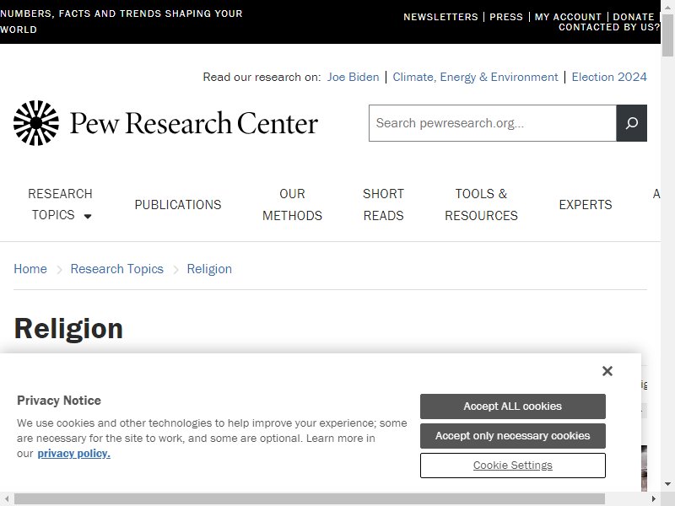
Task: Open the Our Methods menu
Action: click(292, 205)
